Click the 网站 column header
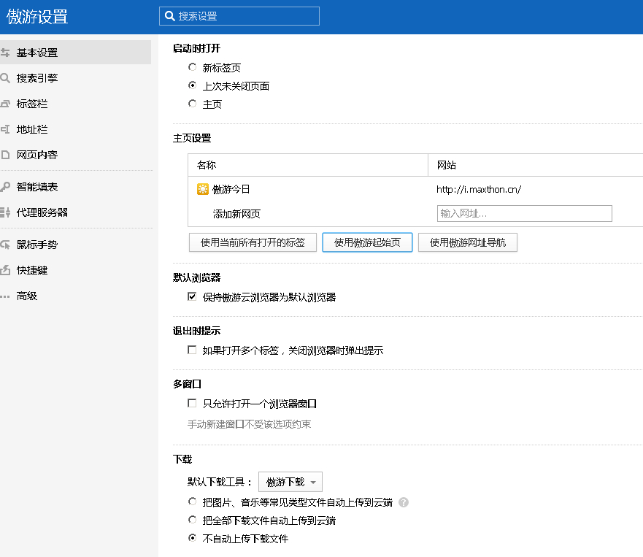Image resolution: width=643 pixels, height=557 pixels. [447, 165]
